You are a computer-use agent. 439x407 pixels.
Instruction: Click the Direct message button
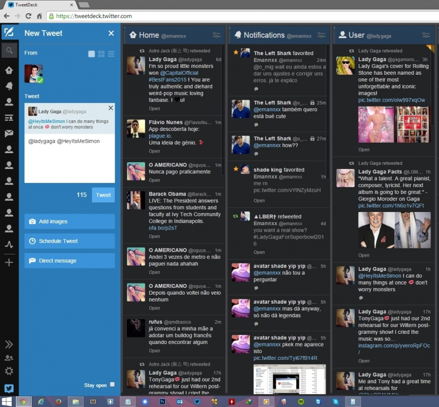69,261
